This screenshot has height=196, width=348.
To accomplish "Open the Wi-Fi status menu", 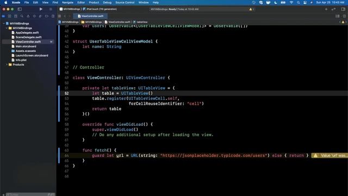I will (291, 2).
